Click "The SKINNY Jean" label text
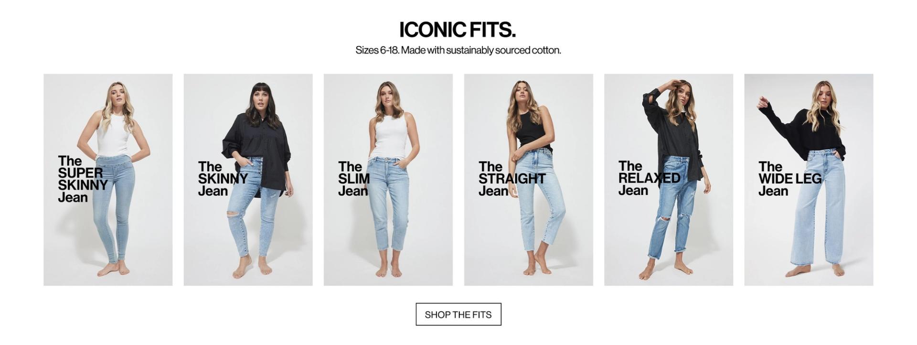Image resolution: width=917 pixels, height=345 pixels. point(223,179)
